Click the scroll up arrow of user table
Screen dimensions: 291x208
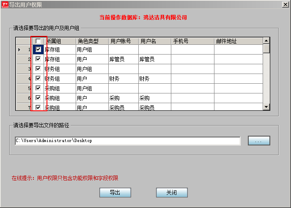tap(266, 41)
